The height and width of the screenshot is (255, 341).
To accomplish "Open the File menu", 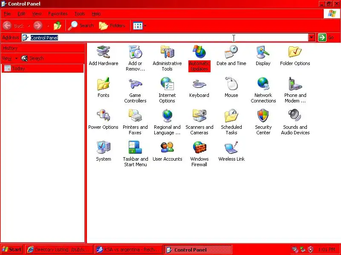I will pyautogui.click(x=7, y=14).
